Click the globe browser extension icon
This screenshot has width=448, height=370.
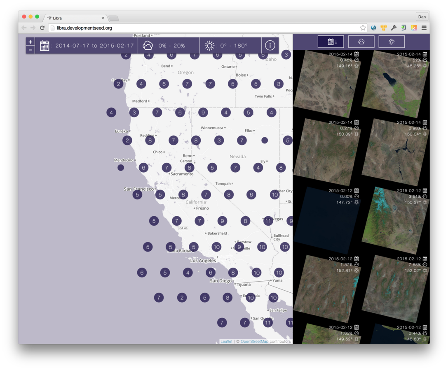(373, 28)
